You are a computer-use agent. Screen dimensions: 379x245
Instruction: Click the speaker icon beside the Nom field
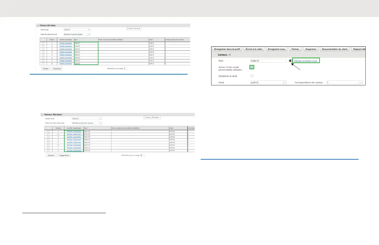tap(290, 61)
